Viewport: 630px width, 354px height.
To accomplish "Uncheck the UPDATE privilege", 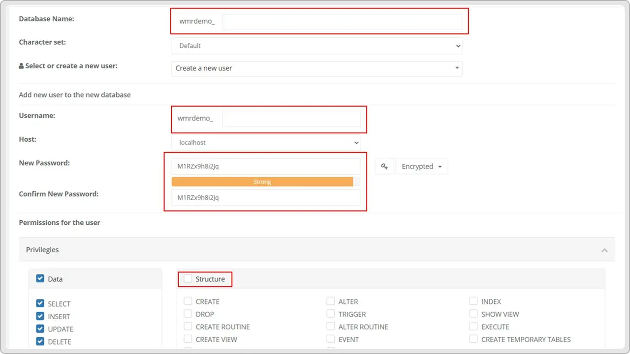I will (x=40, y=329).
